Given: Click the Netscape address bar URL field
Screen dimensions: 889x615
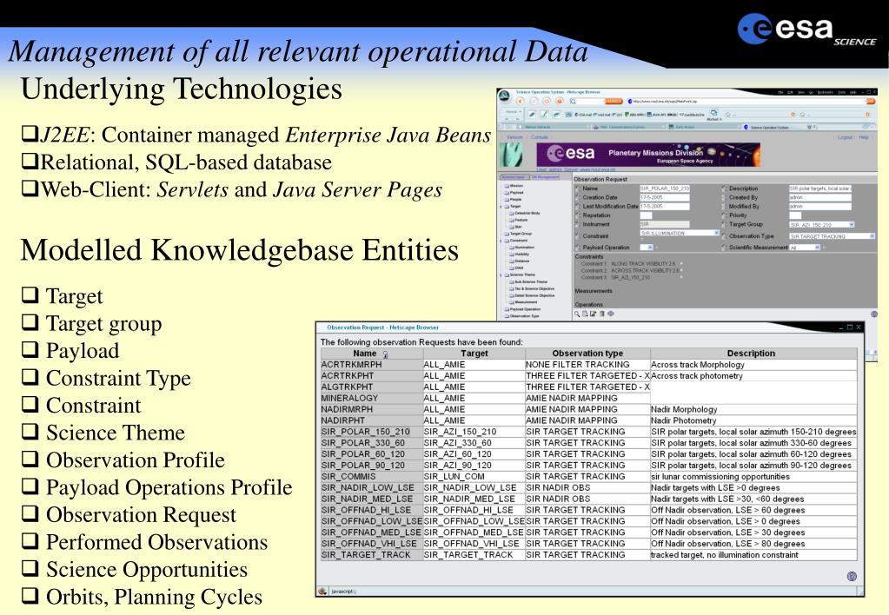Looking at the screenshot, I should [746, 102].
